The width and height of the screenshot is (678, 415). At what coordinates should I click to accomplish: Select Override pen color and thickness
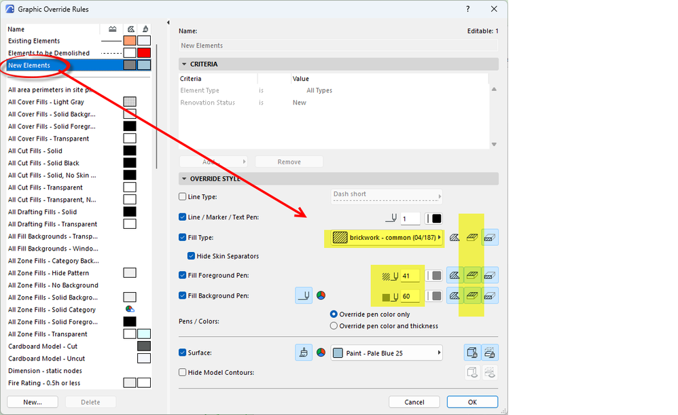pyautogui.click(x=334, y=326)
